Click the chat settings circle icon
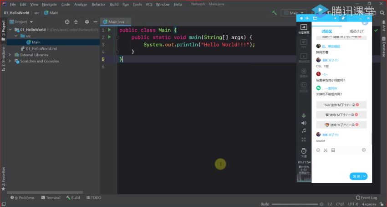The image size is (387, 207). tap(364, 150)
